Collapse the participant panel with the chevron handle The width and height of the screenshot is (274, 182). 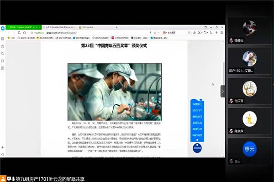point(223,91)
